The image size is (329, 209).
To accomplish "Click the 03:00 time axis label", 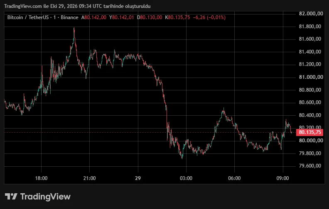I will (x=186, y=178).
